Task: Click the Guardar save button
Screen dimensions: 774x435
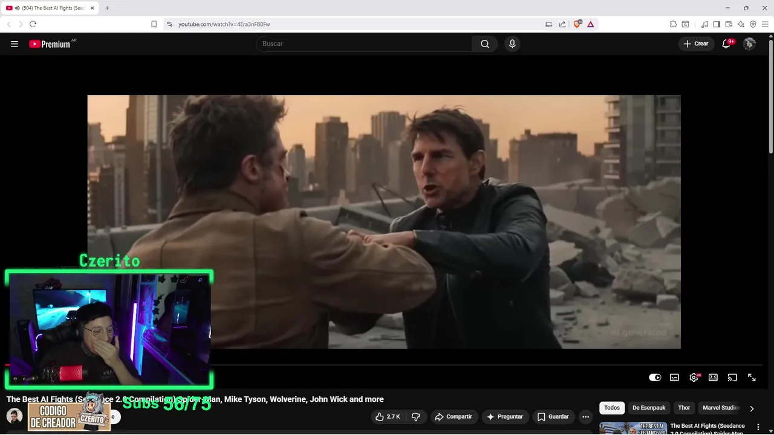Action: point(553,417)
